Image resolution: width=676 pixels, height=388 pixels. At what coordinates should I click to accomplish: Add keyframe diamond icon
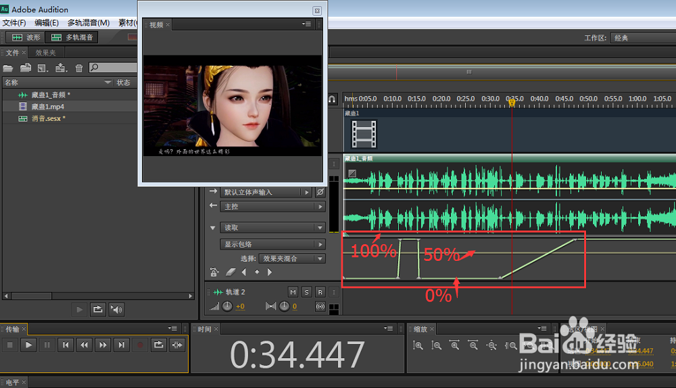(257, 272)
